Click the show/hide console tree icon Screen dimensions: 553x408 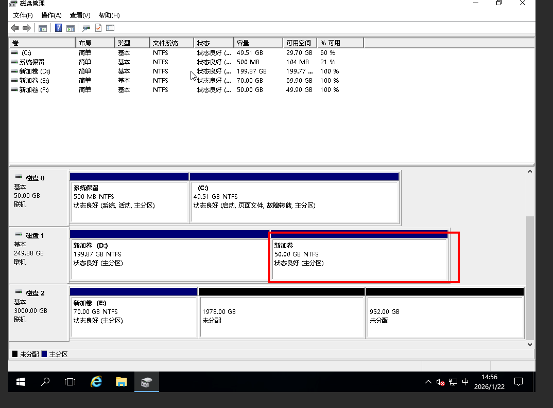[43, 28]
